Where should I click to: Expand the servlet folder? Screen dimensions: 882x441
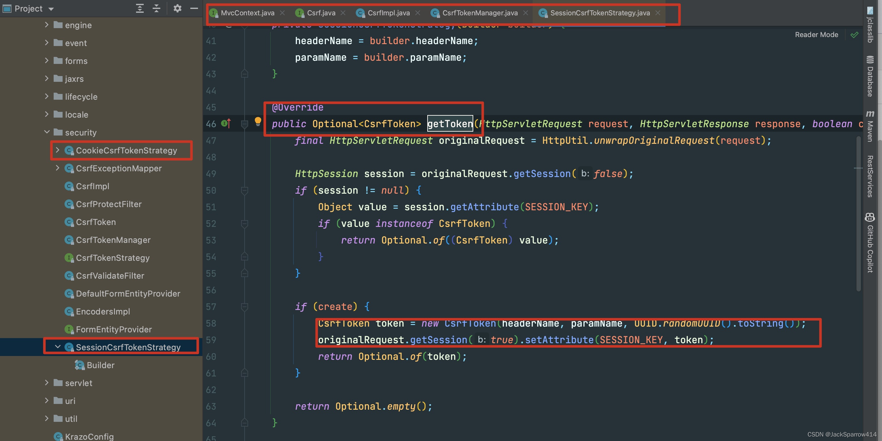click(47, 383)
